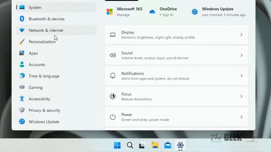The width and height of the screenshot is (271, 152).
Task: Click the OneDrive cloud icon
Action: pos(152,12)
